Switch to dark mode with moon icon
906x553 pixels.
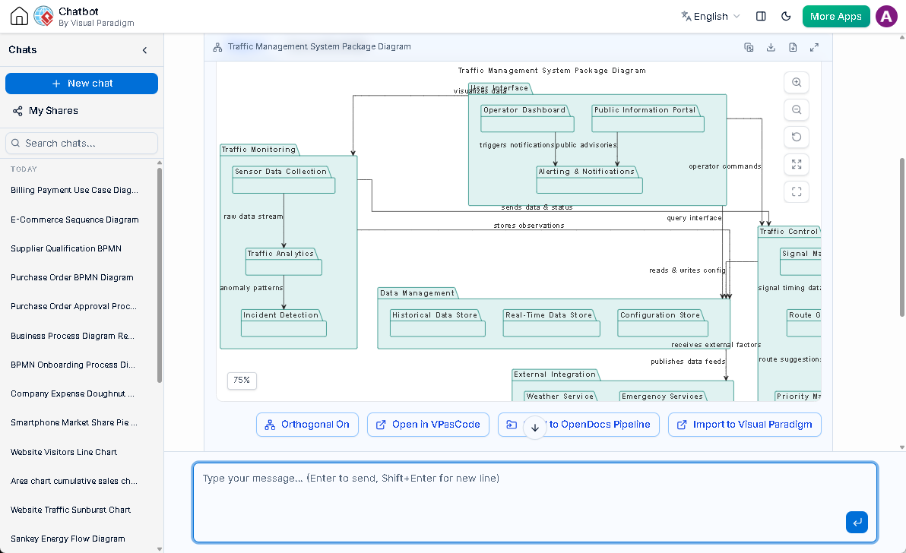click(786, 16)
